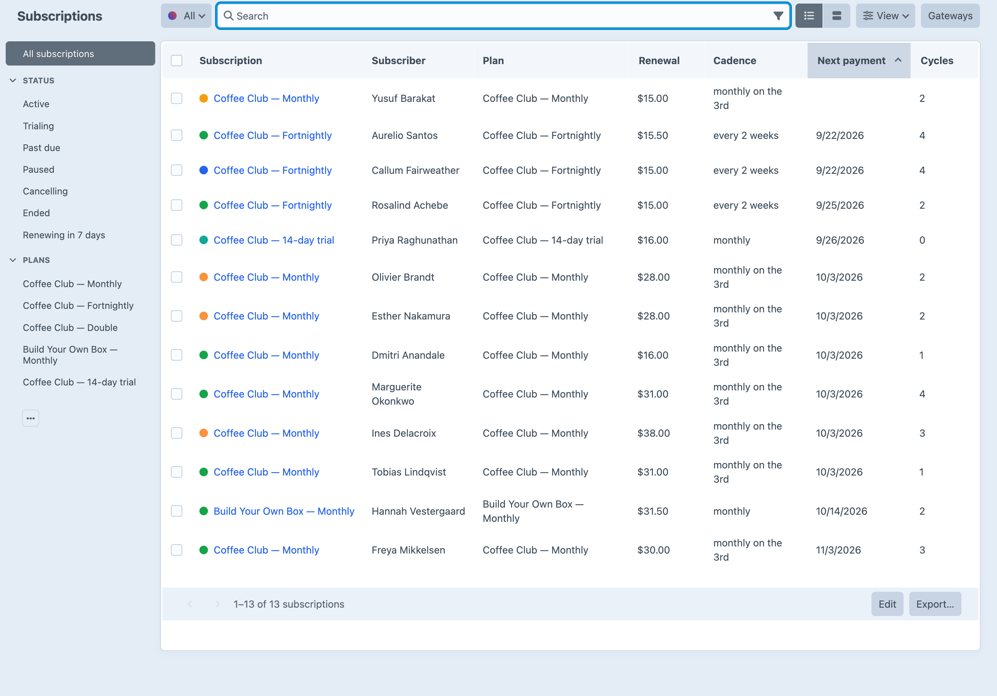This screenshot has width=997, height=696.
Task: Collapse the STATUS section
Action: 13,80
